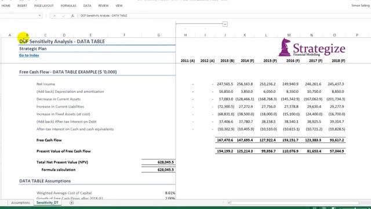
Task: Select the 2013 Present Value cell 154,199.2
Action: coord(225,151)
